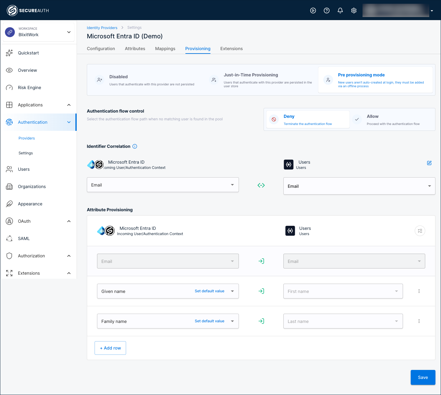
Task: Switch to the Mappings tab
Action: coord(165,49)
